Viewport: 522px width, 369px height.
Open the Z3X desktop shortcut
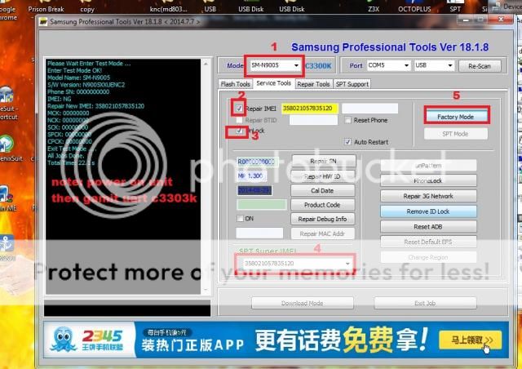tap(374, 8)
